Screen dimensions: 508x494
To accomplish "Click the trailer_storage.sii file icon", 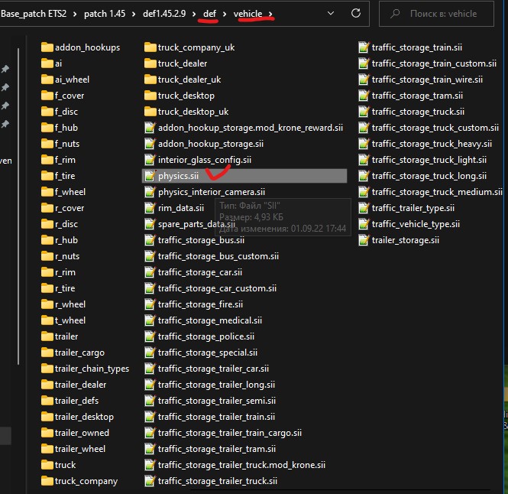I will point(364,240).
